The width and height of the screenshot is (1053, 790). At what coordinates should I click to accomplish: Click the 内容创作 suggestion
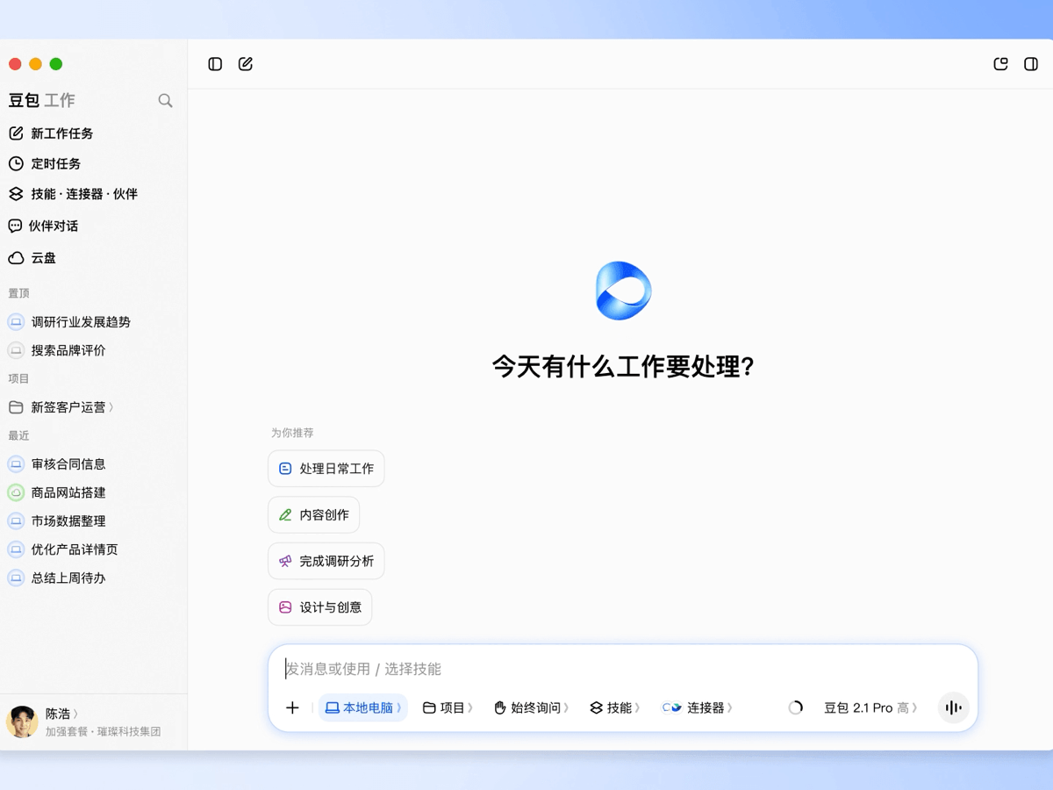(x=314, y=515)
